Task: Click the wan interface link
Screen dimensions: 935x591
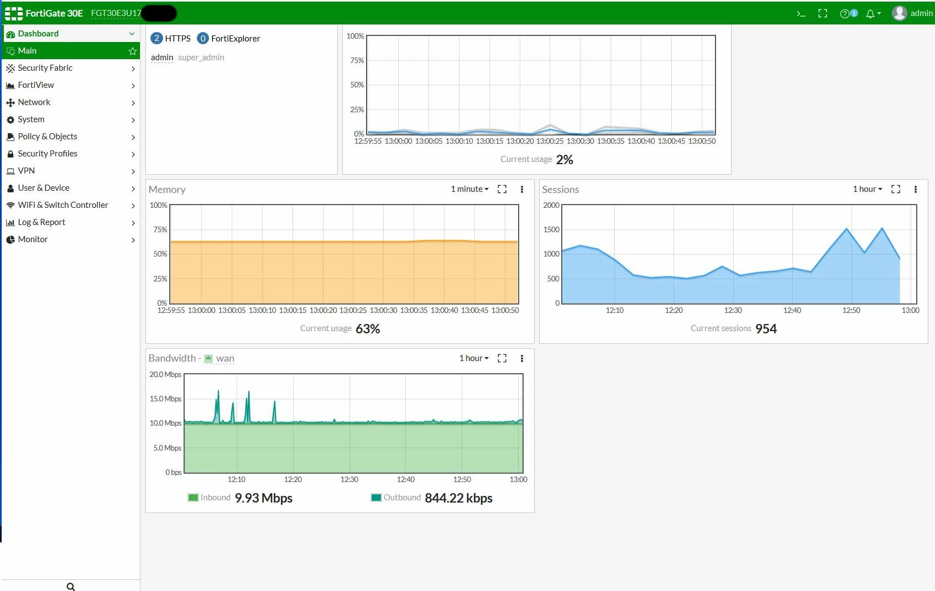Action: [x=225, y=358]
